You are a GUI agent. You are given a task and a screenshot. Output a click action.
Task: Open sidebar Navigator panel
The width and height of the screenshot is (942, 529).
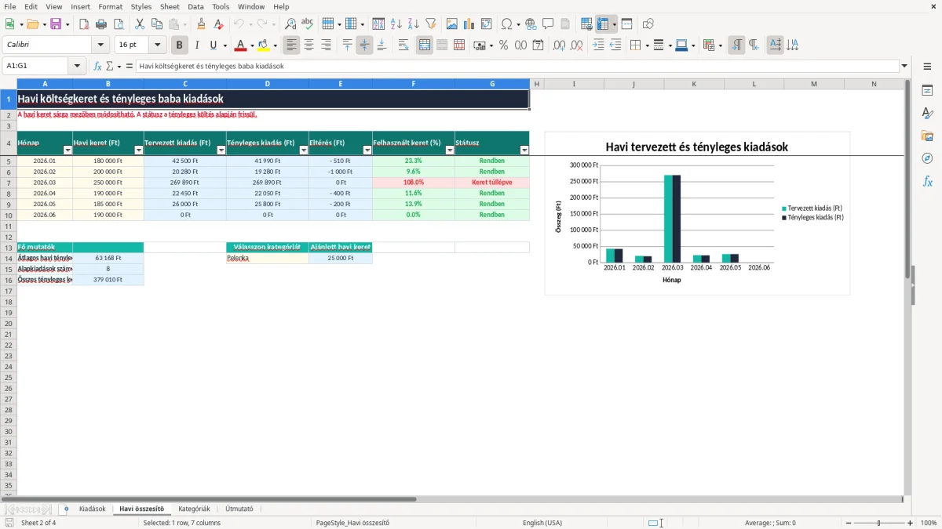click(927, 158)
